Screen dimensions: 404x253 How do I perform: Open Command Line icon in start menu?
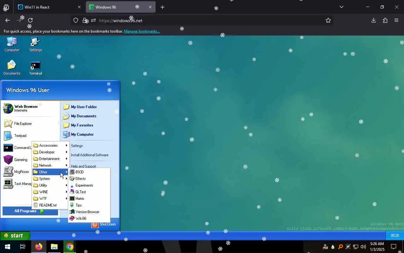[8, 148]
